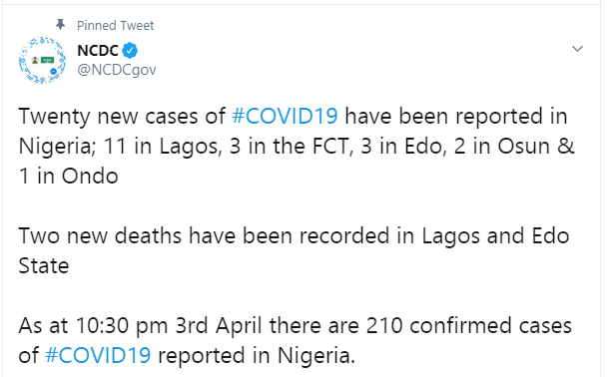Open the @NCDCgov handle link

[x=117, y=70]
